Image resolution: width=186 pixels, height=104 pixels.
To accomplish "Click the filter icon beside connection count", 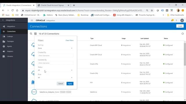I will tap(35, 34).
